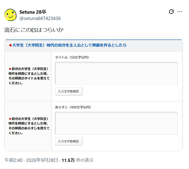The height and width of the screenshot is (169, 189).
Task: Open the 午前2:40 · 2026年9月28日 timestamp link
Action: click(31, 160)
